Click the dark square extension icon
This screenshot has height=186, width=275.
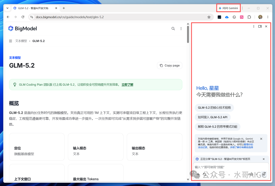point(219,17)
